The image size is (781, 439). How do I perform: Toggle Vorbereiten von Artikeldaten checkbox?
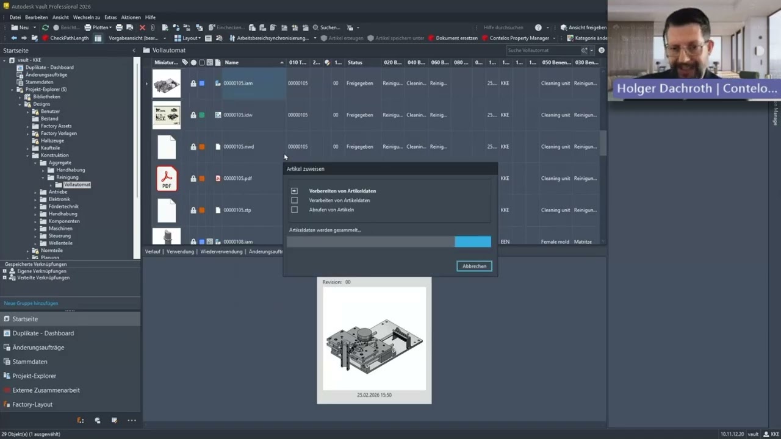point(294,191)
